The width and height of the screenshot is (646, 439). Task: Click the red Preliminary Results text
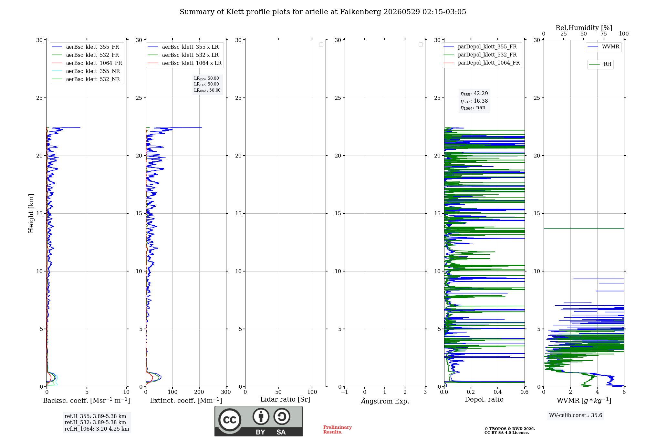coord(338,430)
